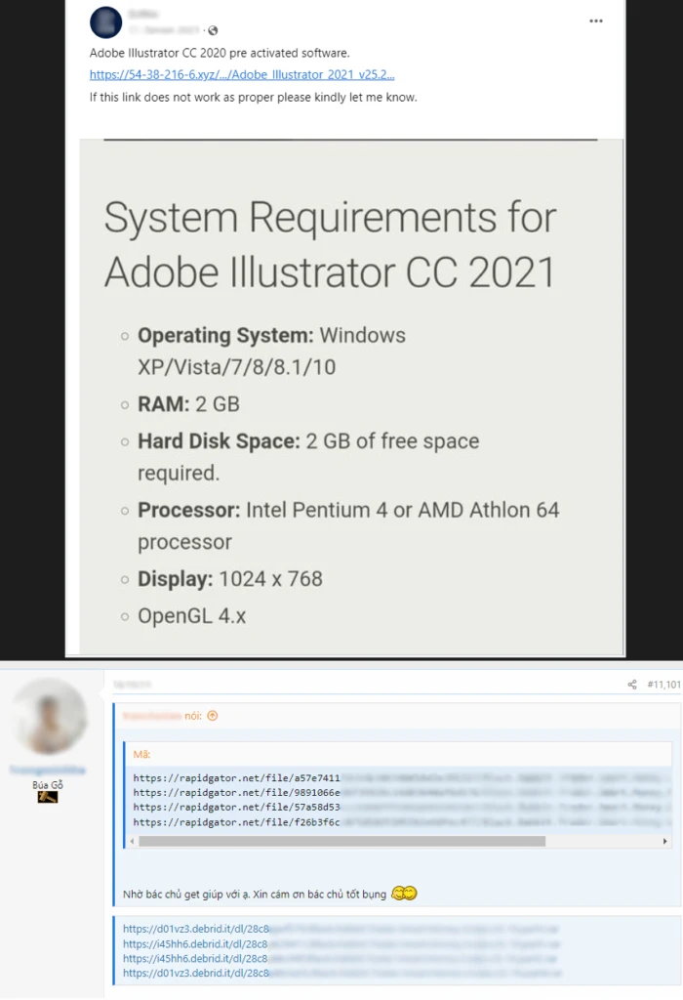683x1000 pixels.
Task: Click the share icon beside #11,101
Action: [x=632, y=685]
